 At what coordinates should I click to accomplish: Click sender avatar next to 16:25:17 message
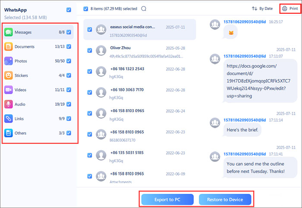[215, 25]
